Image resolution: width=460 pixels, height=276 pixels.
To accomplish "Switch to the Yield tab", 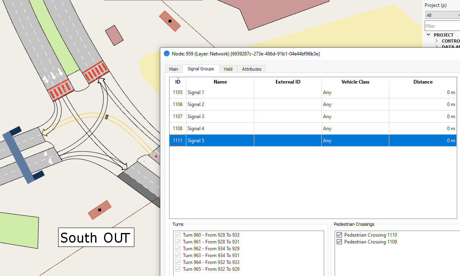I will [x=228, y=69].
